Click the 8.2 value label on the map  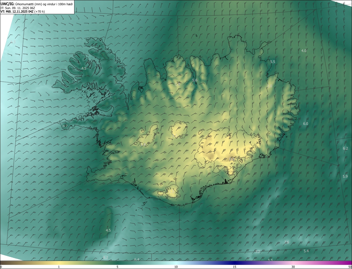106,257
